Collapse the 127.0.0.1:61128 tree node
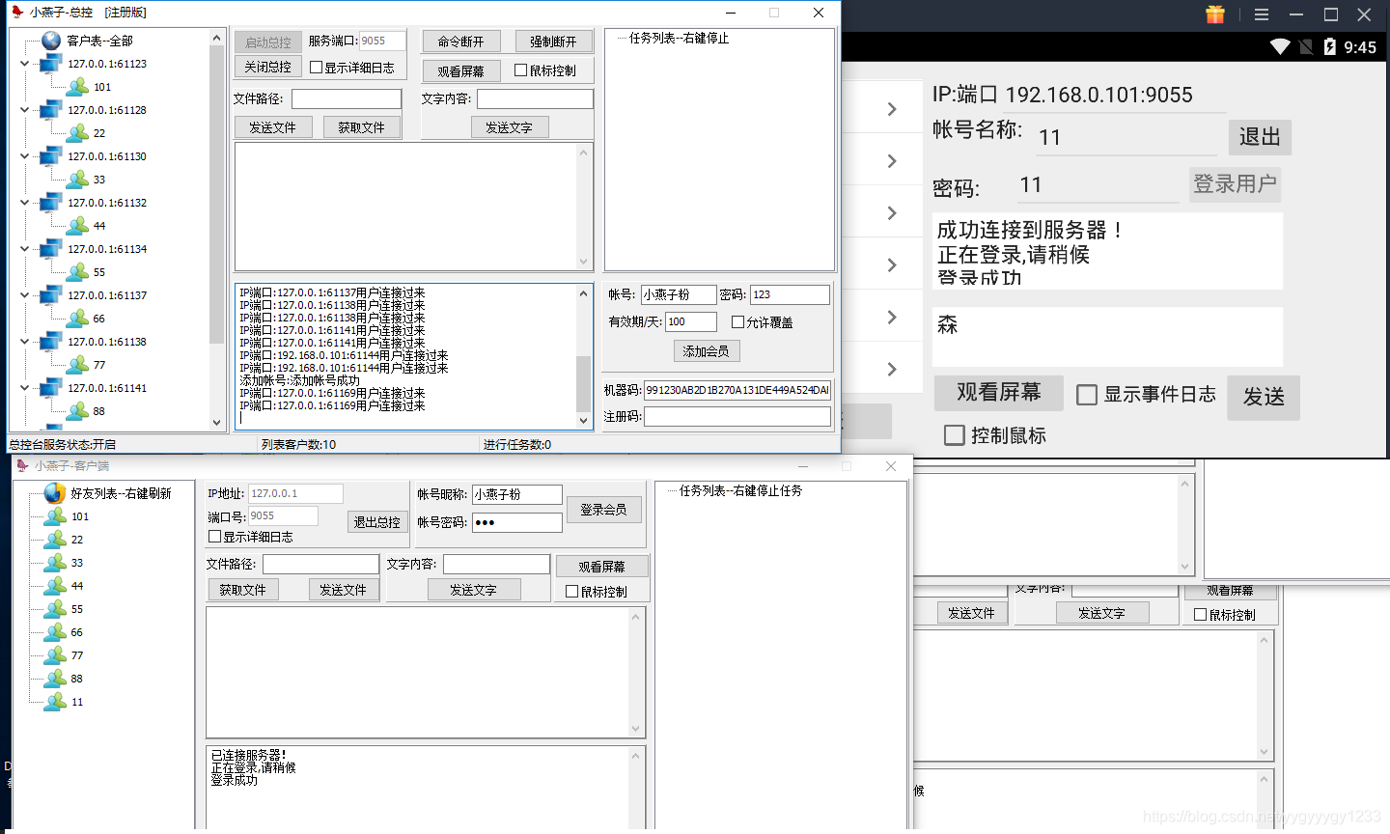1390x834 pixels. tap(25, 110)
